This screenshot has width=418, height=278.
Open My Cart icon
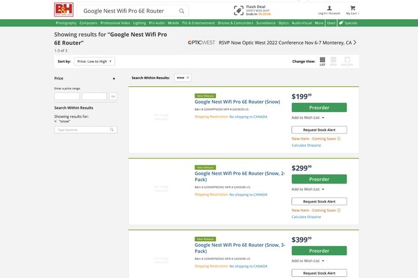click(353, 8)
